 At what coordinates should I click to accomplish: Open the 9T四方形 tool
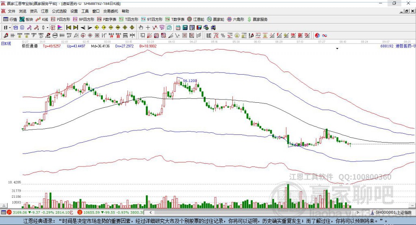[152, 19]
